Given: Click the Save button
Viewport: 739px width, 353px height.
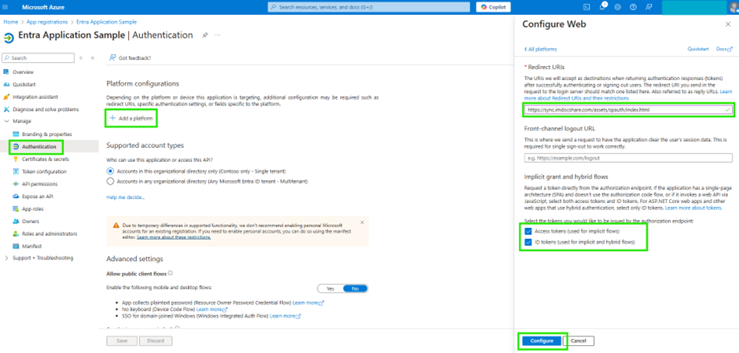Looking at the screenshot, I should pos(122,340).
